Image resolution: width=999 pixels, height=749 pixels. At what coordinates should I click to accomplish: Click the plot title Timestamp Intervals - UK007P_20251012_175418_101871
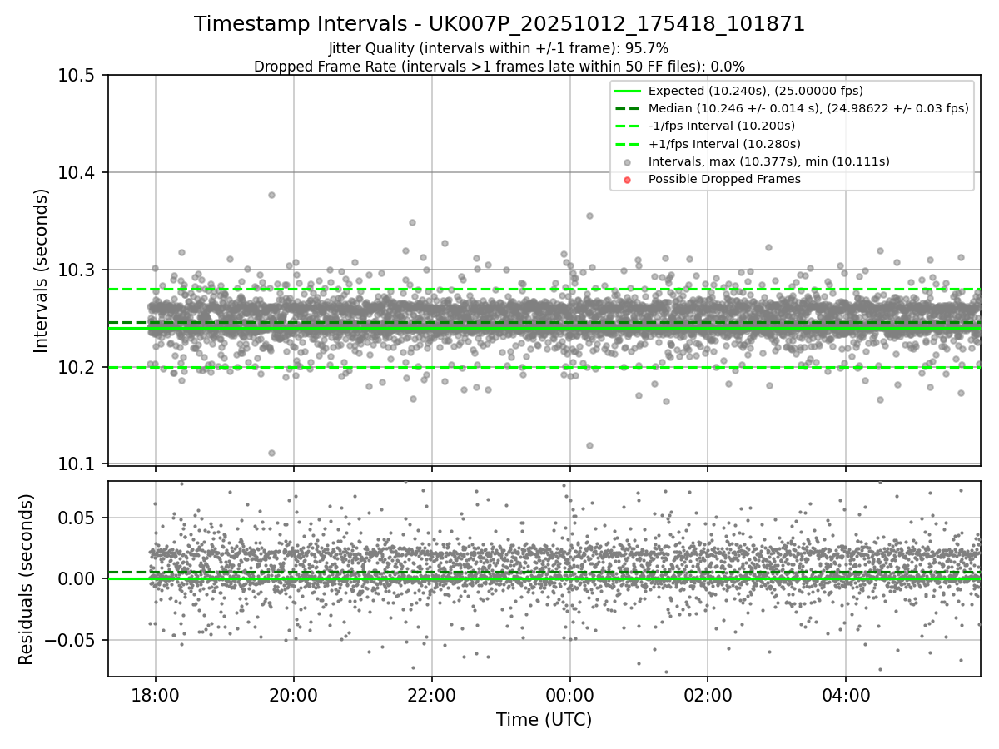[x=499, y=24]
